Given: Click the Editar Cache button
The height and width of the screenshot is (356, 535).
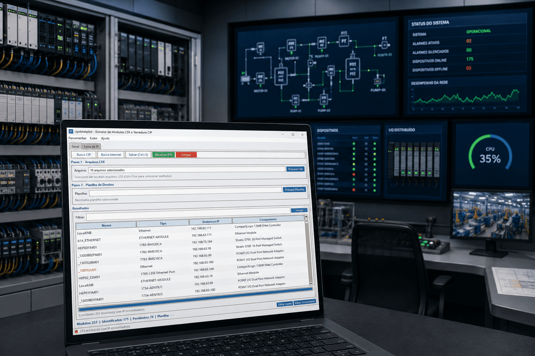Looking at the screenshot, I should 285,304.
